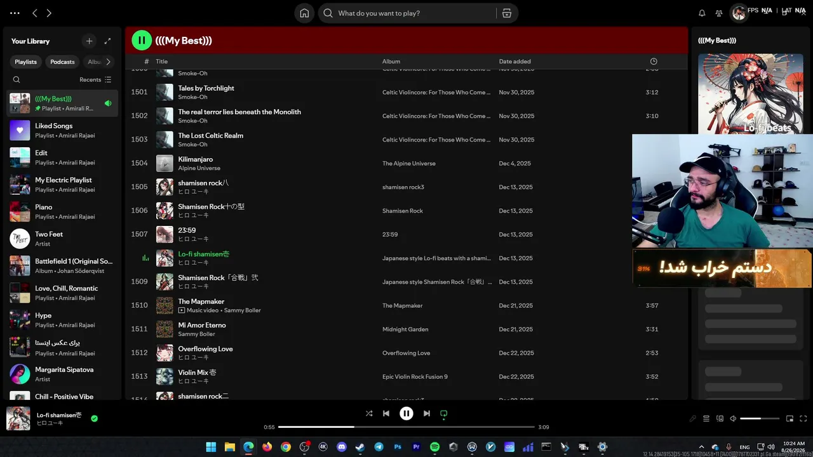Click album art thumbnail for track 23:59
The image size is (813, 457).
pyautogui.click(x=165, y=234)
